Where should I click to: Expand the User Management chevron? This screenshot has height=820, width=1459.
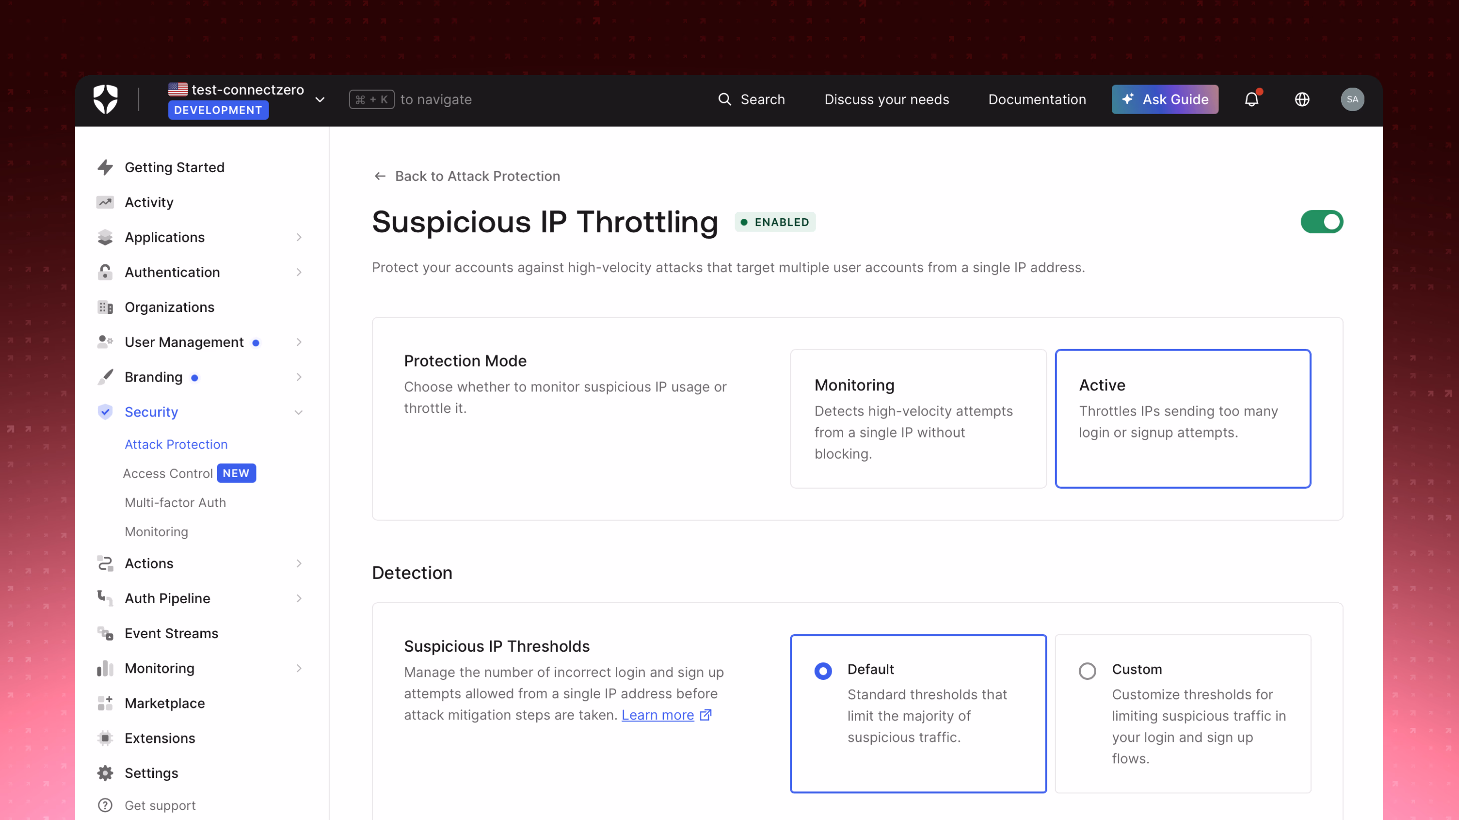pyautogui.click(x=299, y=342)
